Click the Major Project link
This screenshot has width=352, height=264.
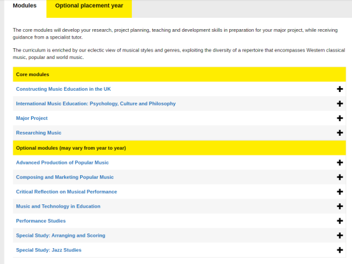click(x=32, y=118)
